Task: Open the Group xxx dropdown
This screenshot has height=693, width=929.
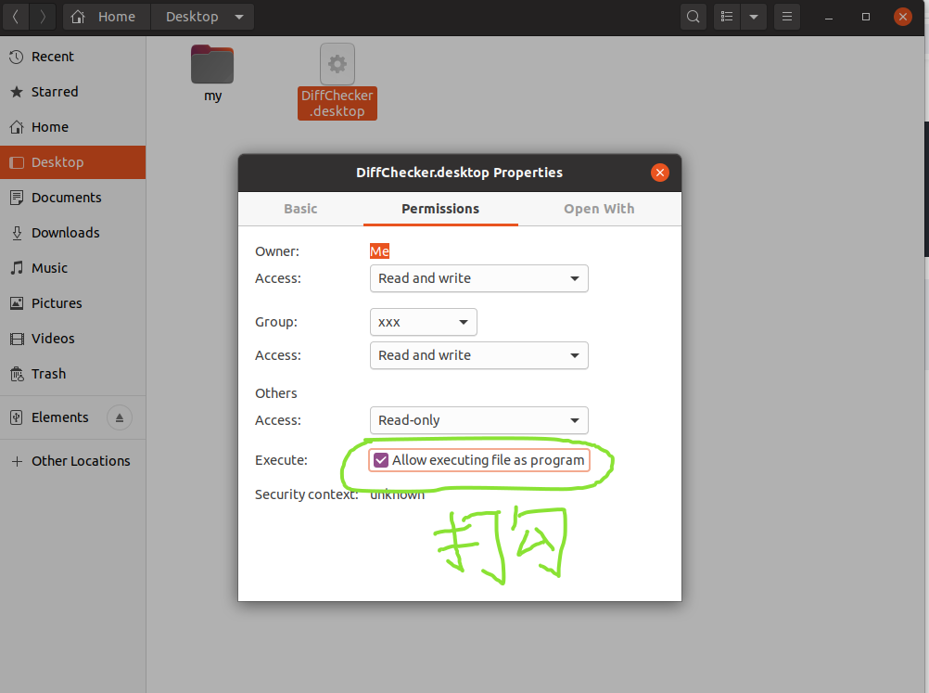Action: click(423, 322)
